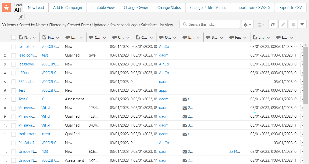This screenshot has width=309, height=164.
Task: Refresh the lead list view
Action: 273,24
